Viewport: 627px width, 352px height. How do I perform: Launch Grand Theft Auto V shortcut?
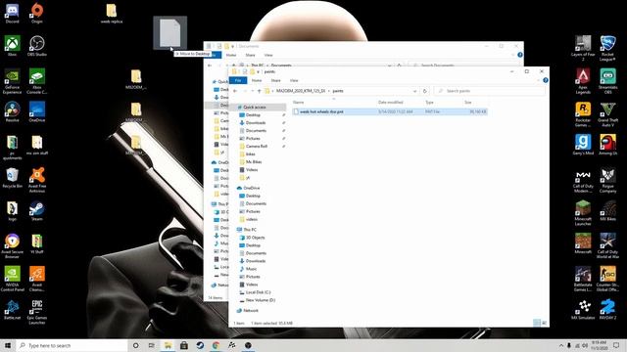tap(607, 114)
